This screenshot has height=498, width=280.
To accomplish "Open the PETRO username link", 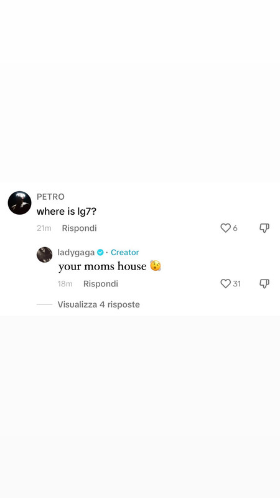I will pyautogui.click(x=50, y=197).
